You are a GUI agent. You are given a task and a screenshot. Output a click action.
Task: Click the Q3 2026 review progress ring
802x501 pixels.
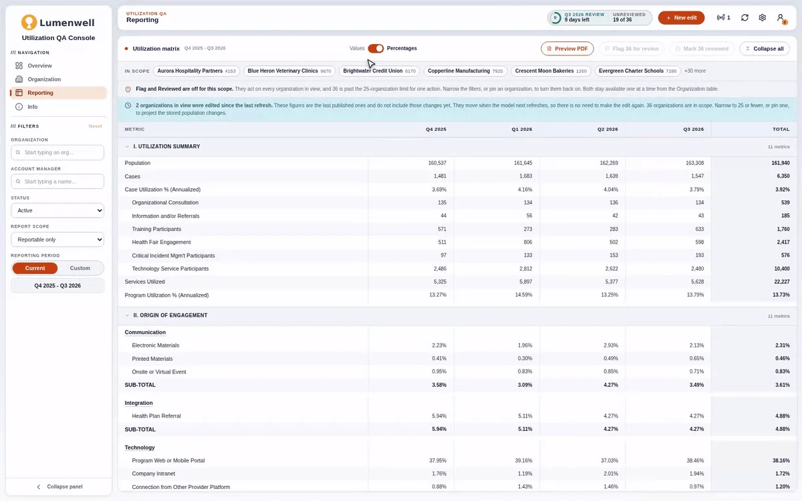click(x=555, y=18)
